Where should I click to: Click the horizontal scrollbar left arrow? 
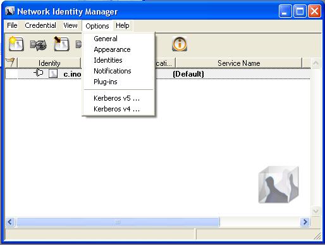pos(10,222)
